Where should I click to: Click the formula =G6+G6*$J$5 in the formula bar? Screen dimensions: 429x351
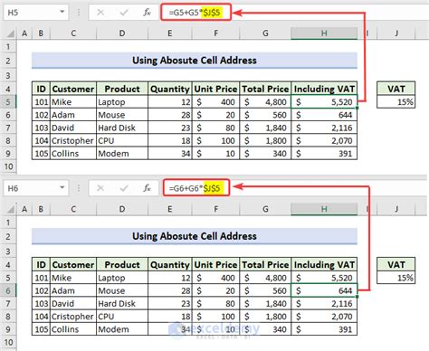pyautogui.click(x=195, y=188)
